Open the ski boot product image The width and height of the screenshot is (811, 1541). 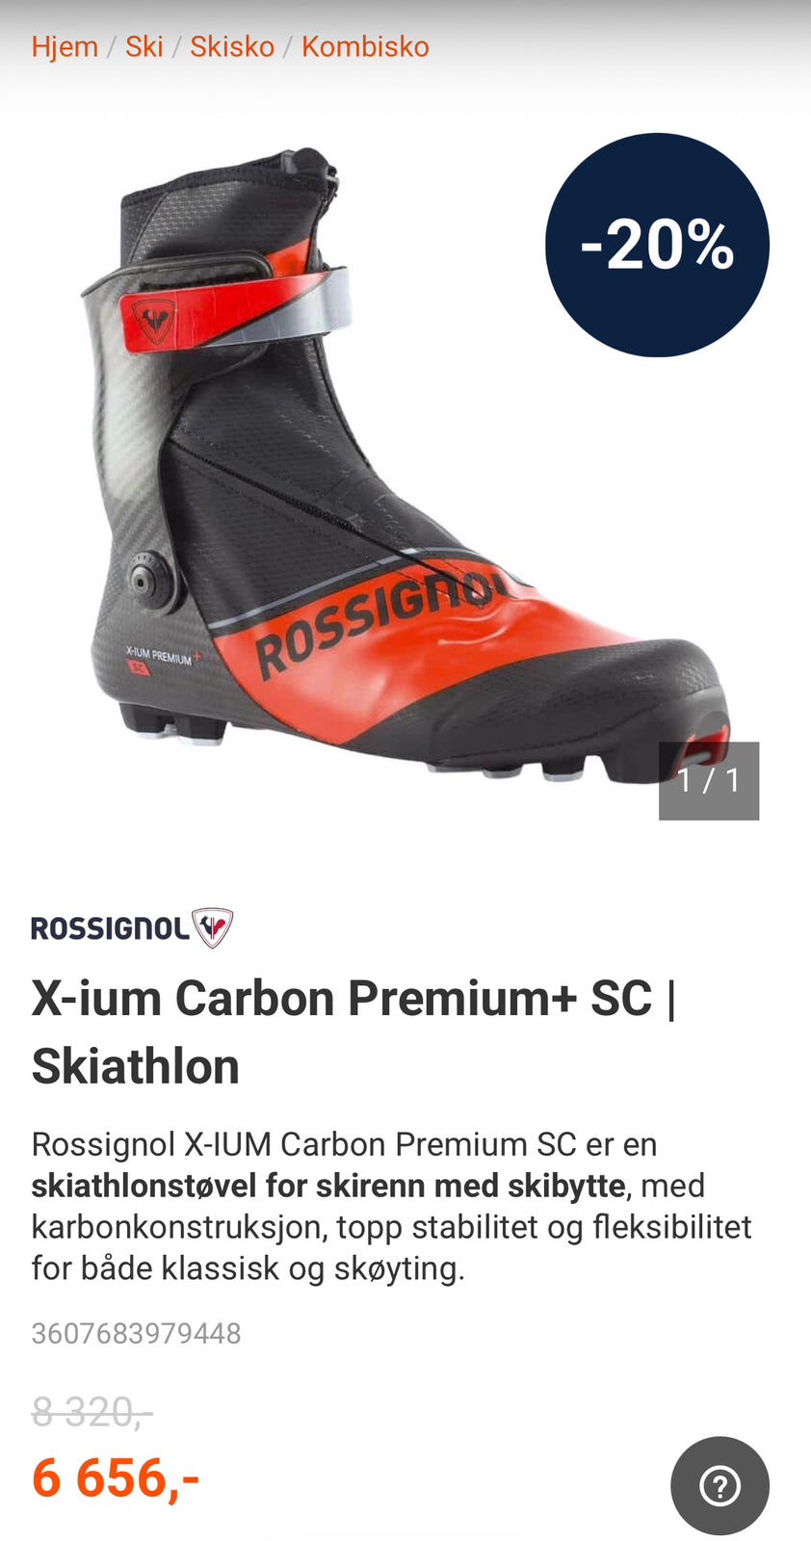(x=405, y=462)
